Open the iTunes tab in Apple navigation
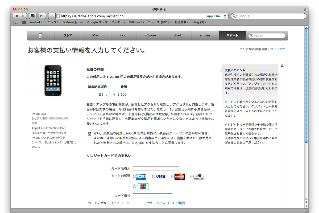The height and width of the screenshot is (213, 319). (x=205, y=35)
